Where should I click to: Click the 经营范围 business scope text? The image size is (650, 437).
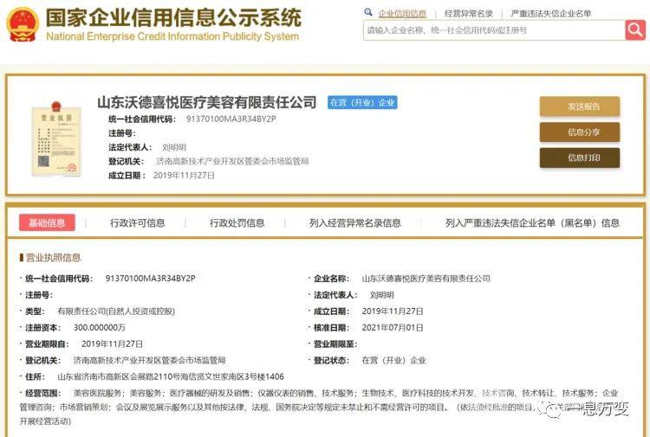[319, 407]
